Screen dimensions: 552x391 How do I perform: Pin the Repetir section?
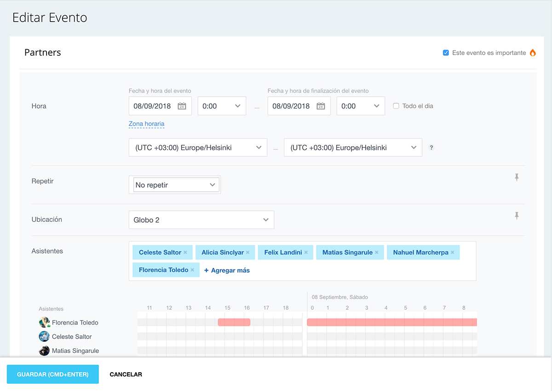tap(517, 177)
